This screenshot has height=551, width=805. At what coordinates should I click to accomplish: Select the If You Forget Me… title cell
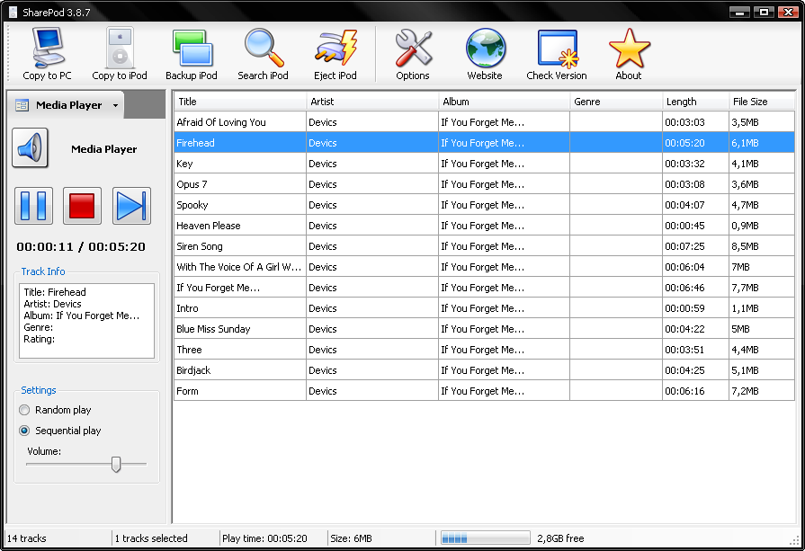coord(240,288)
